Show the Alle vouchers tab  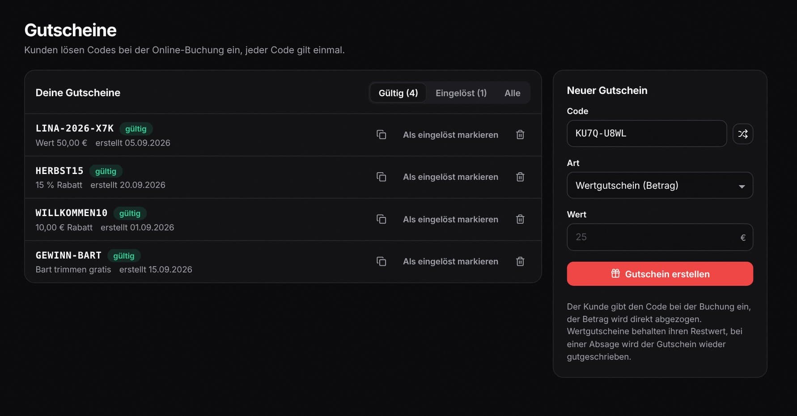tap(513, 93)
